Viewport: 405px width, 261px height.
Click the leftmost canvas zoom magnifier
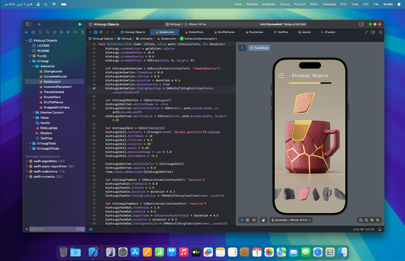361,220
